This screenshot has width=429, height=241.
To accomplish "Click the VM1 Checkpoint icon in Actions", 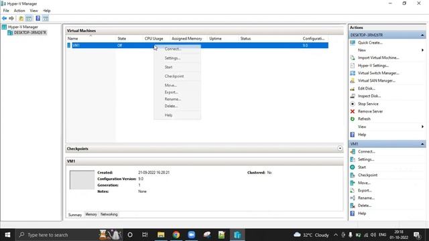I will [x=353, y=175].
